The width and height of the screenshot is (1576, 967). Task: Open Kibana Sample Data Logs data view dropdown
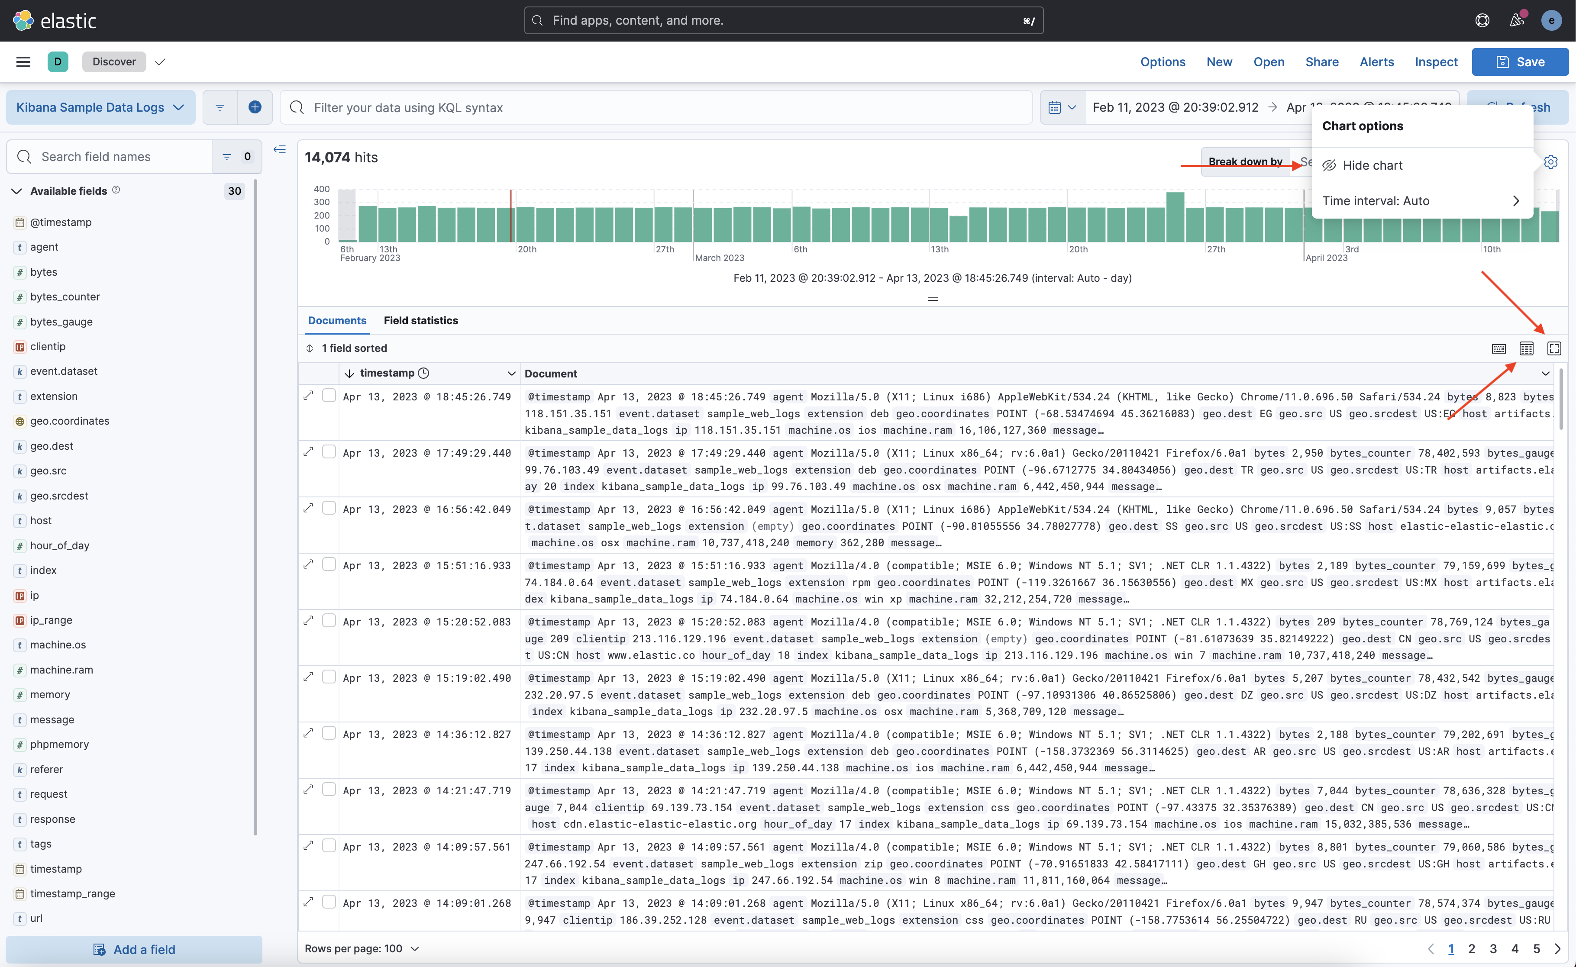(x=100, y=107)
